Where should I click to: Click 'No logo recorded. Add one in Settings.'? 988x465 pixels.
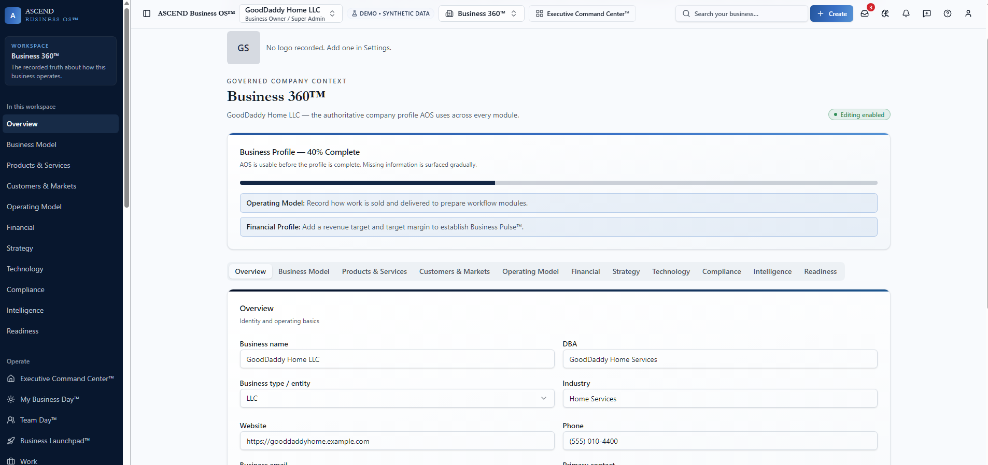pyautogui.click(x=329, y=48)
